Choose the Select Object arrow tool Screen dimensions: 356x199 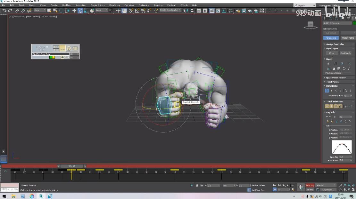(49, 11)
